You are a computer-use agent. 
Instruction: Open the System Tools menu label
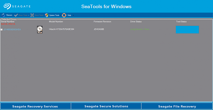point(54,15)
